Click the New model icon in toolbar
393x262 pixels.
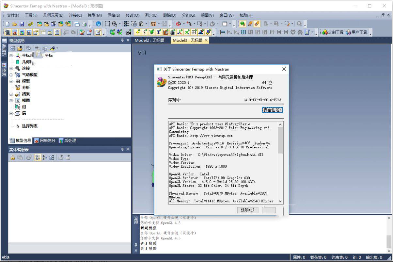(8, 24)
